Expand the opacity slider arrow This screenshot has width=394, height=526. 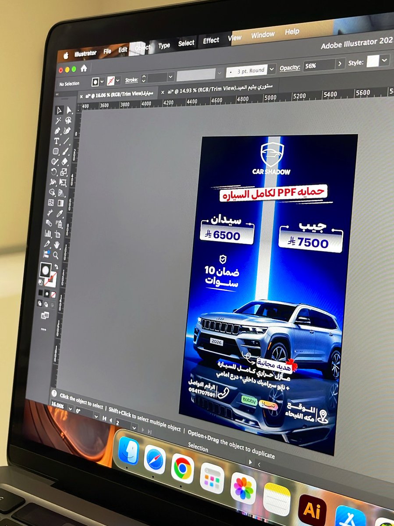pyautogui.click(x=341, y=64)
